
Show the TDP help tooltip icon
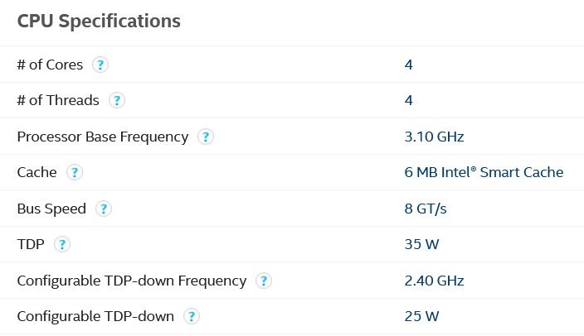pos(62,245)
